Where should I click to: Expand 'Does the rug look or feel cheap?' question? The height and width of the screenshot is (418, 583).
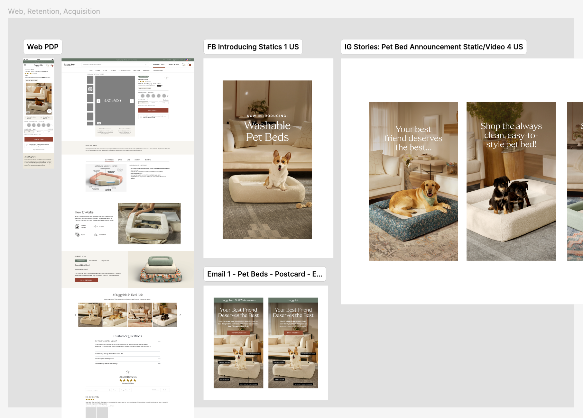coord(159,364)
